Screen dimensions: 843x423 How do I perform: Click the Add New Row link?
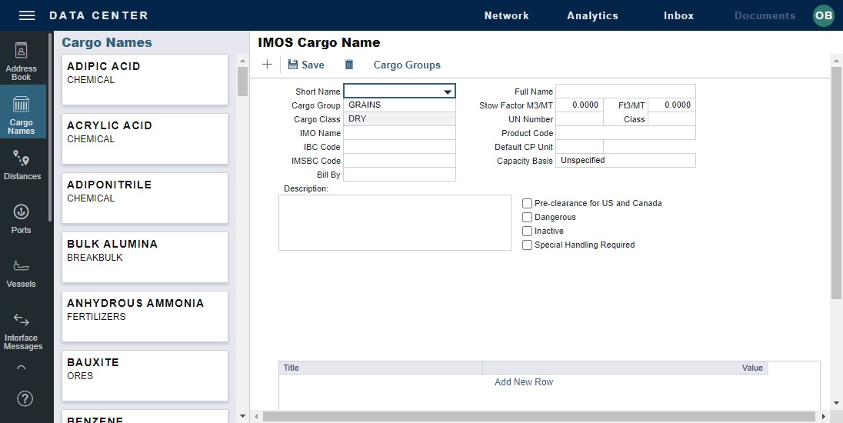coord(524,382)
